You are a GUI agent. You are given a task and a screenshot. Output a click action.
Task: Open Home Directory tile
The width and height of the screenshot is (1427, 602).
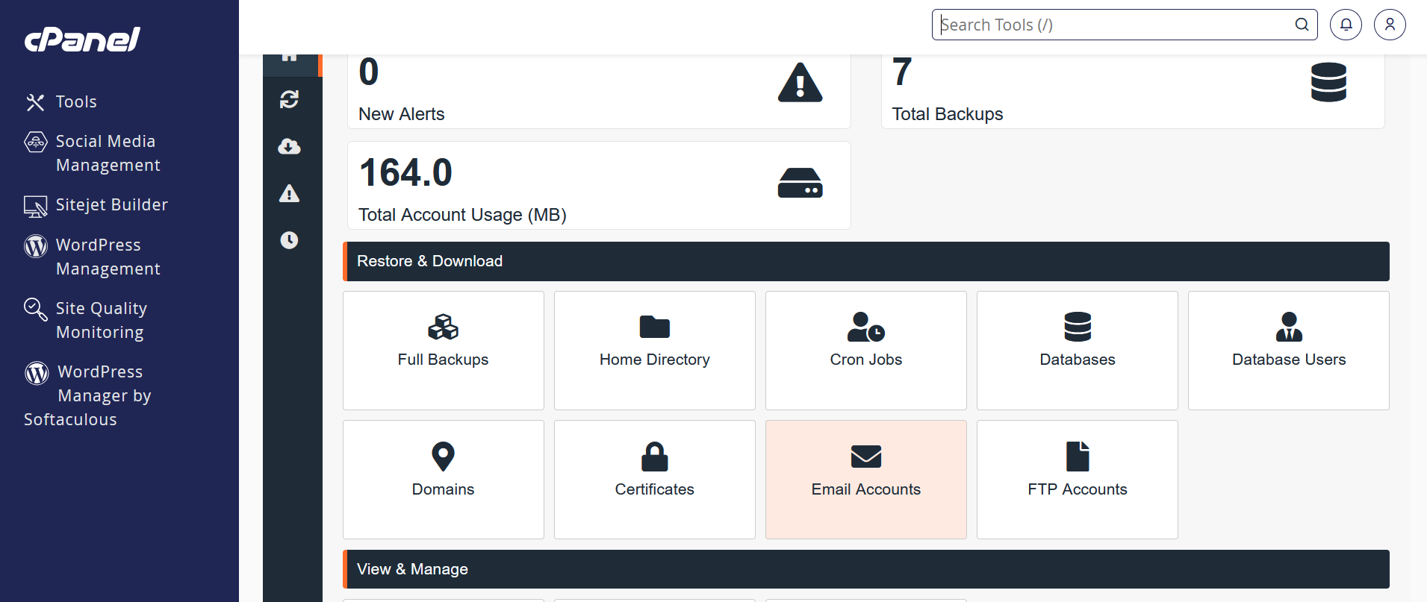(655, 351)
